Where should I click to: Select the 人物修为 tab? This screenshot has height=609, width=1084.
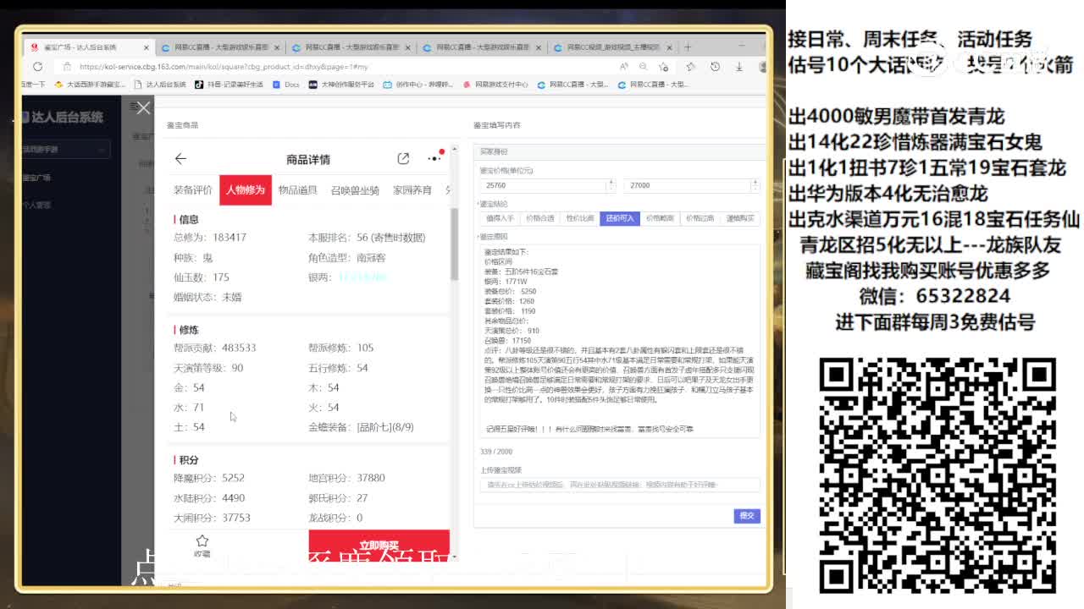pos(246,190)
